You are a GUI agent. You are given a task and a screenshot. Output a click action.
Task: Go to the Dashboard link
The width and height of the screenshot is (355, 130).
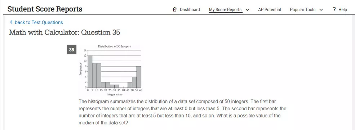pos(190,9)
